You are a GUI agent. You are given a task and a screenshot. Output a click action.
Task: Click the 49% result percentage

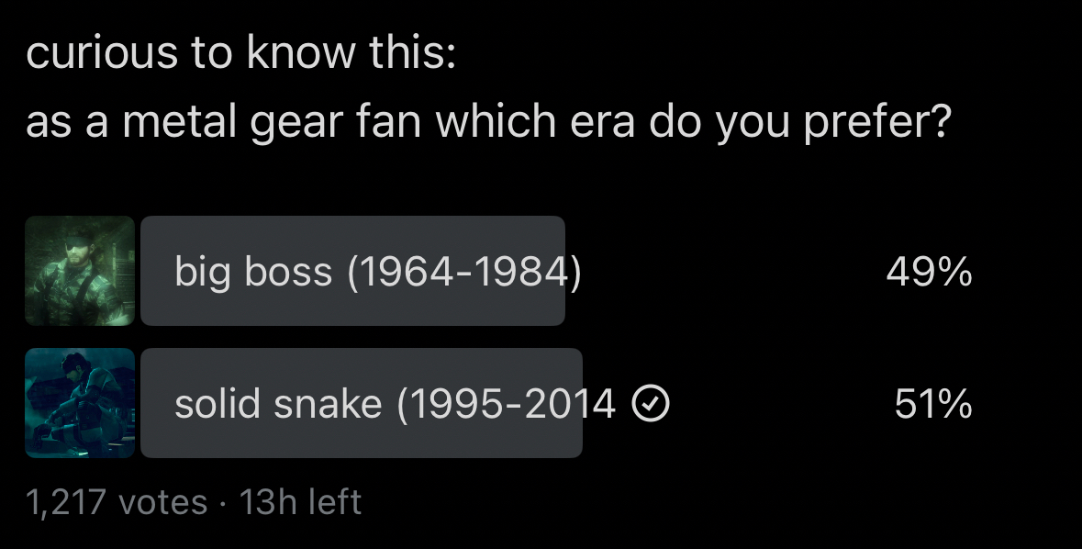929,272
